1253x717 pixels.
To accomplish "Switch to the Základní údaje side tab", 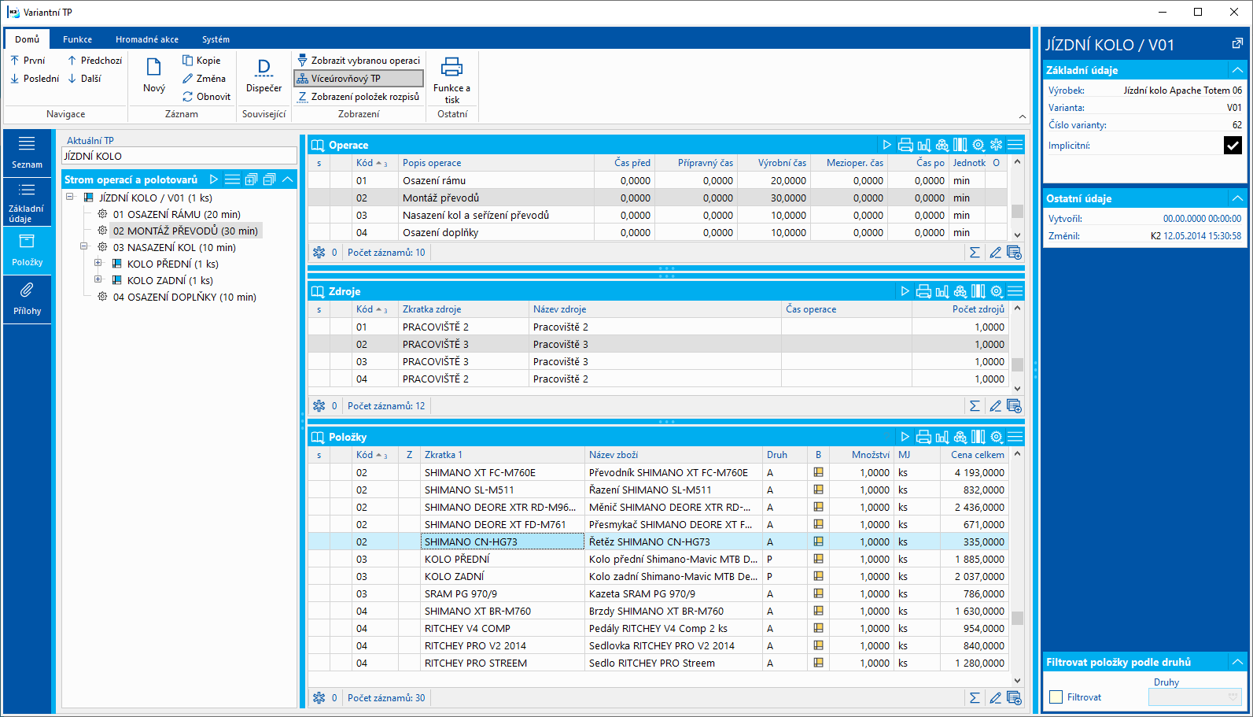I will [27, 202].
